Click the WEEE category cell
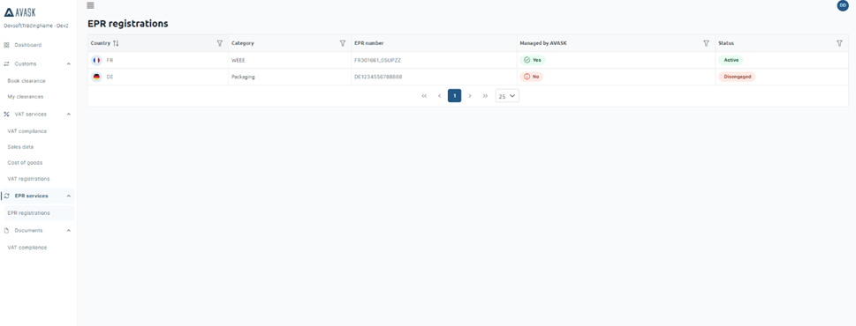The height and width of the screenshot is (326, 856). 238,60
